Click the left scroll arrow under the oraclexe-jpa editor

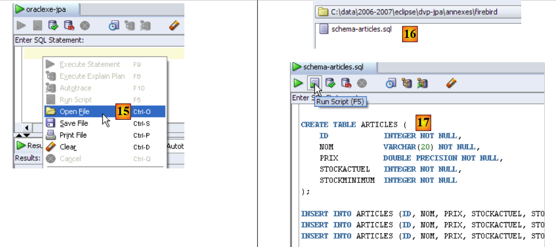click(27, 128)
